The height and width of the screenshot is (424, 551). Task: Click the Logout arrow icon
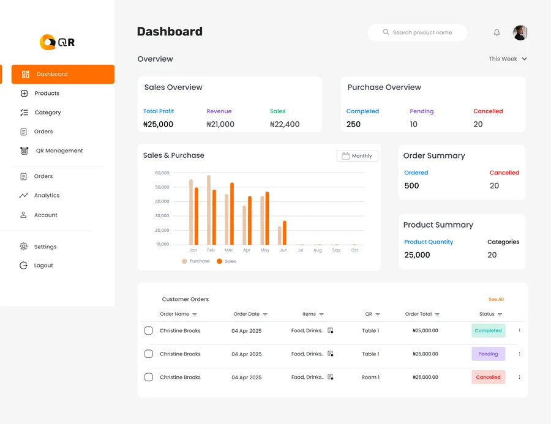click(x=23, y=265)
